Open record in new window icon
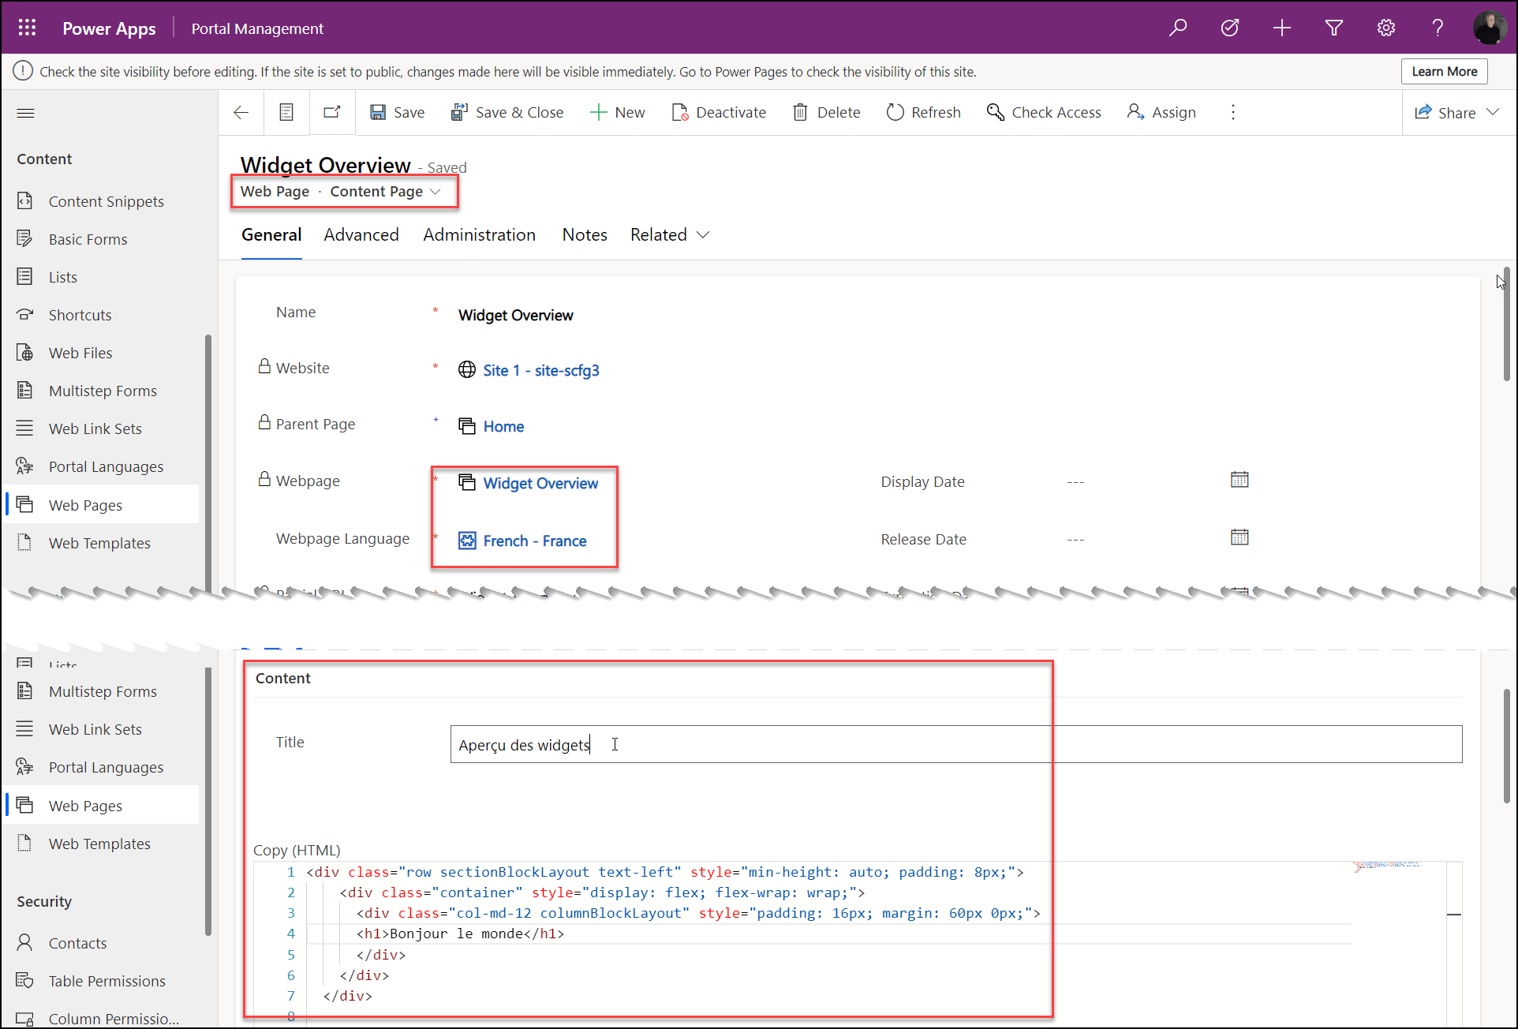The image size is (1518, 1029). (x=331, y=113)
